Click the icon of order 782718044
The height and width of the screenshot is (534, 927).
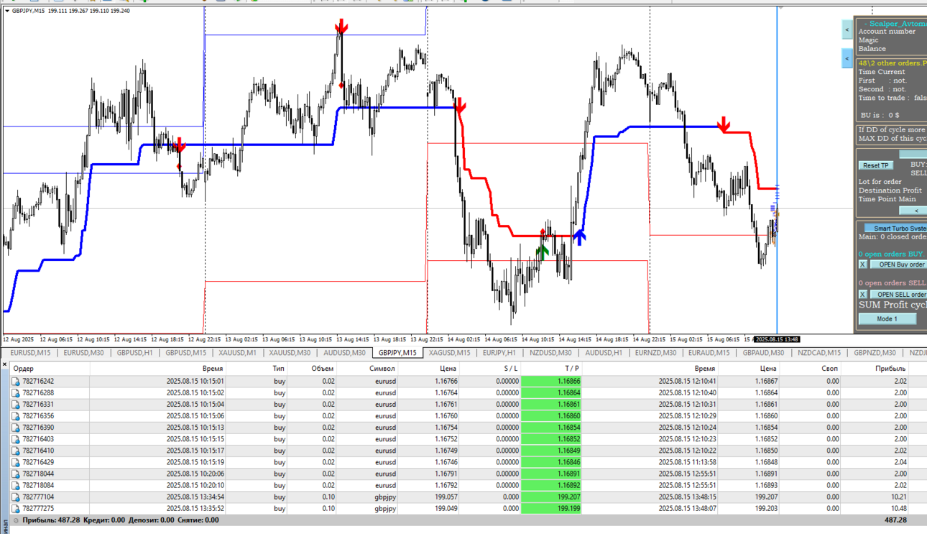tap(16, 474)
